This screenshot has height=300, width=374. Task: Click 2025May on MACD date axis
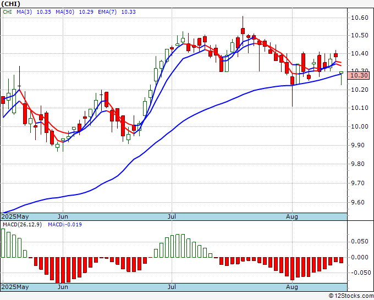pyautogui.click(x=15, y=287)
